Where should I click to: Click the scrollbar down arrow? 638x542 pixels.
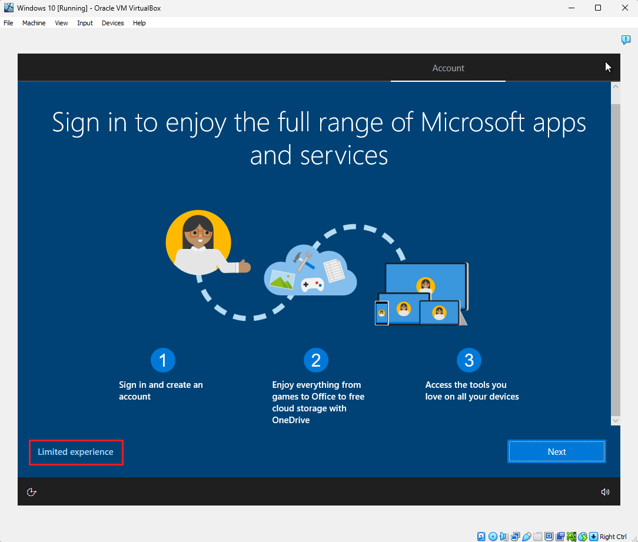(616, 421)
